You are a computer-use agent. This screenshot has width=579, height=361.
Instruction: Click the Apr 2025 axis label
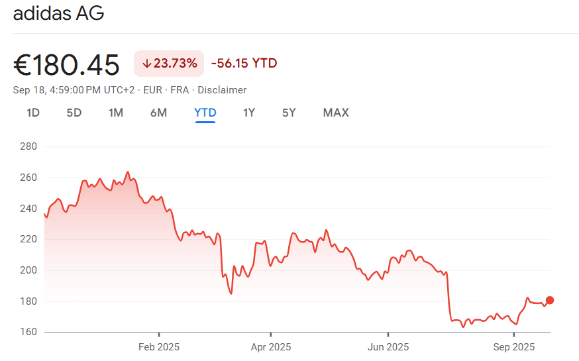271,346
